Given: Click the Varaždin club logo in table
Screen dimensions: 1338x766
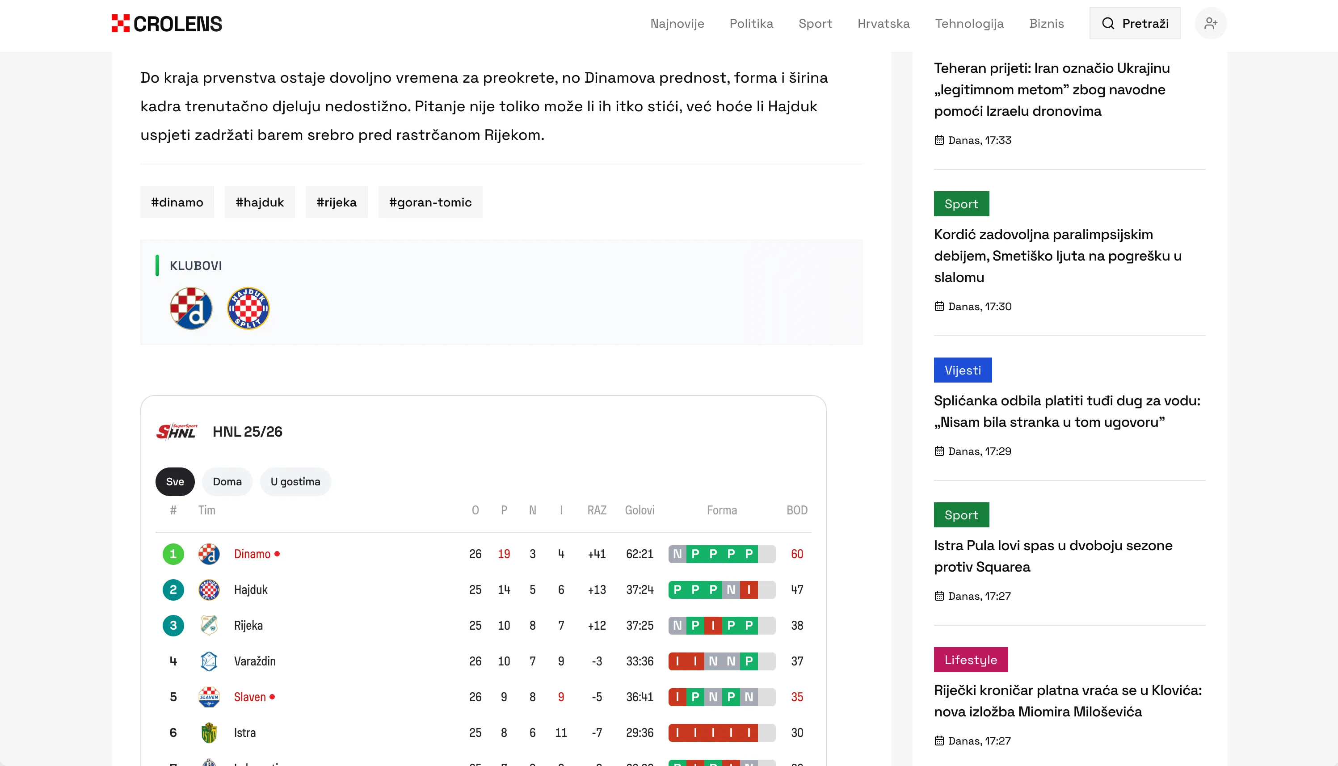Looking at the screenshot, I should tap(209, 661).
